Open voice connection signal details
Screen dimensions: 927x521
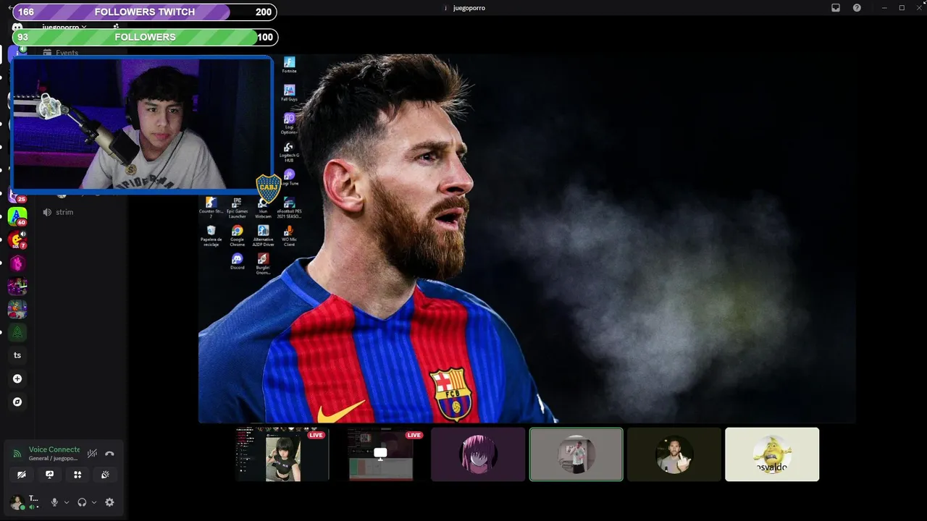[17, 454]
